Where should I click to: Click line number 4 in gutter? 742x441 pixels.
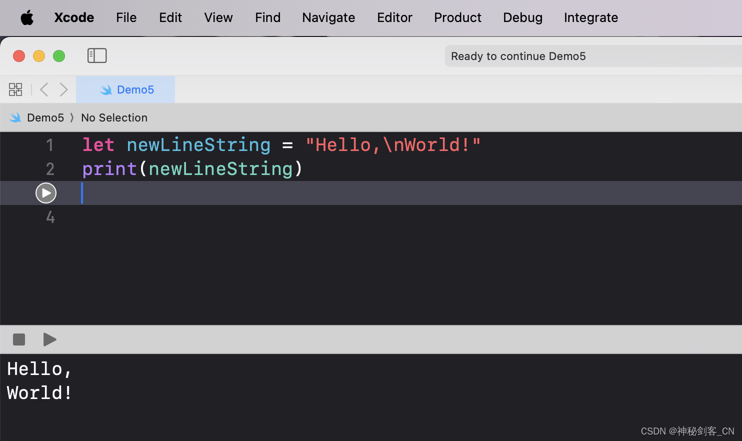(x=50, y=217)
